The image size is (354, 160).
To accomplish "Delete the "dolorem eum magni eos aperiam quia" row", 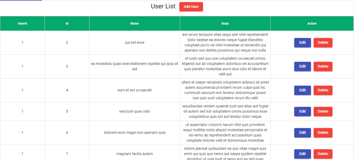I will tap(323, 133).
